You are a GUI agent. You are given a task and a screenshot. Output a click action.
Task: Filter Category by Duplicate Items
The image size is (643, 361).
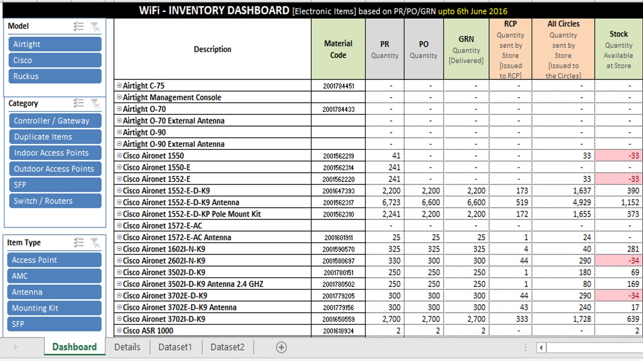click(55, 137)
